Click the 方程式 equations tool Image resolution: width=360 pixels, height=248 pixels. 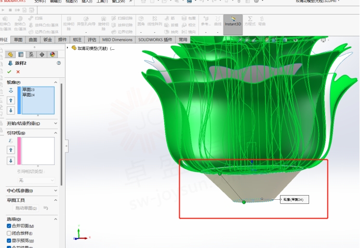(250, 21)
